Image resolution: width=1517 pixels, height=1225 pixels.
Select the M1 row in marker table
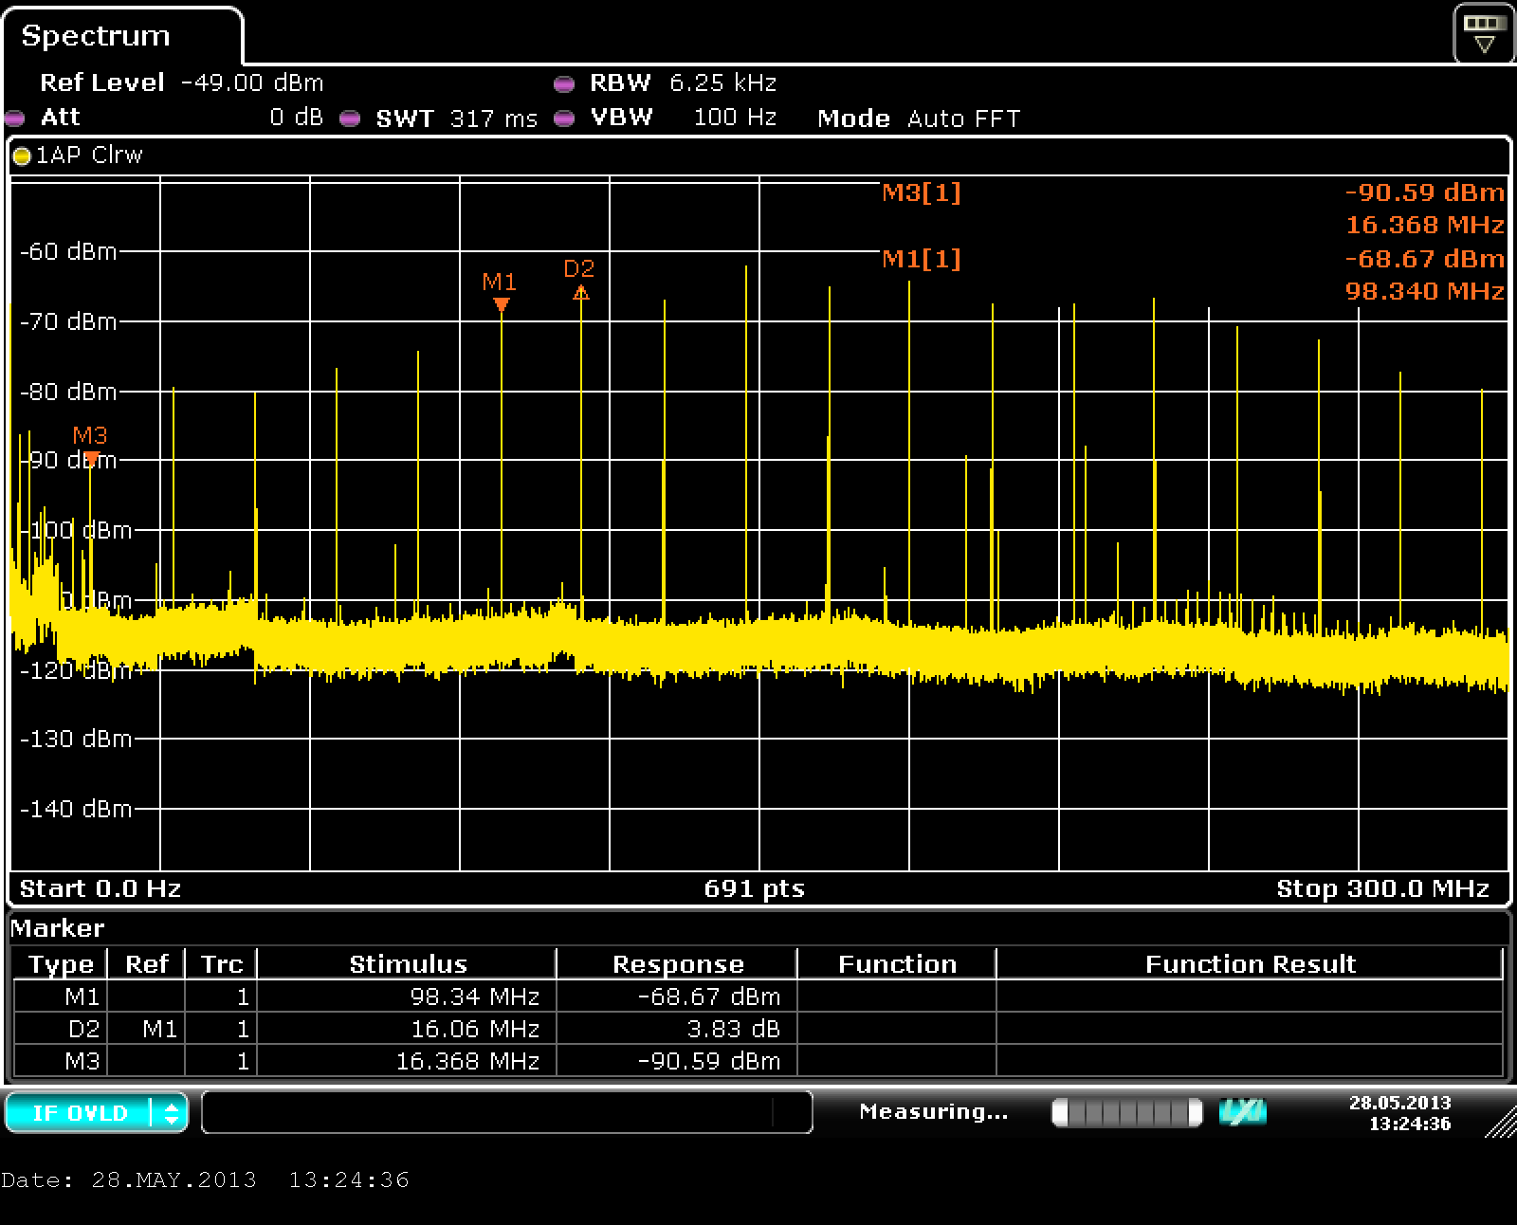point(758,996)
